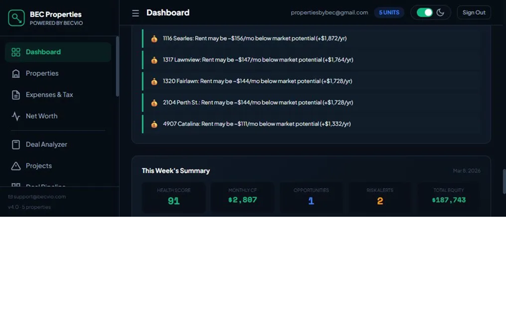Open the hamburger menu icon
Screen dimensions: 506x327
(136, 13)
